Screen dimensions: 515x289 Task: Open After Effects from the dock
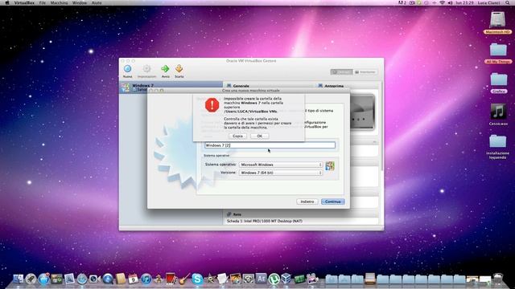pyautogui.click(x=261, y=279)
